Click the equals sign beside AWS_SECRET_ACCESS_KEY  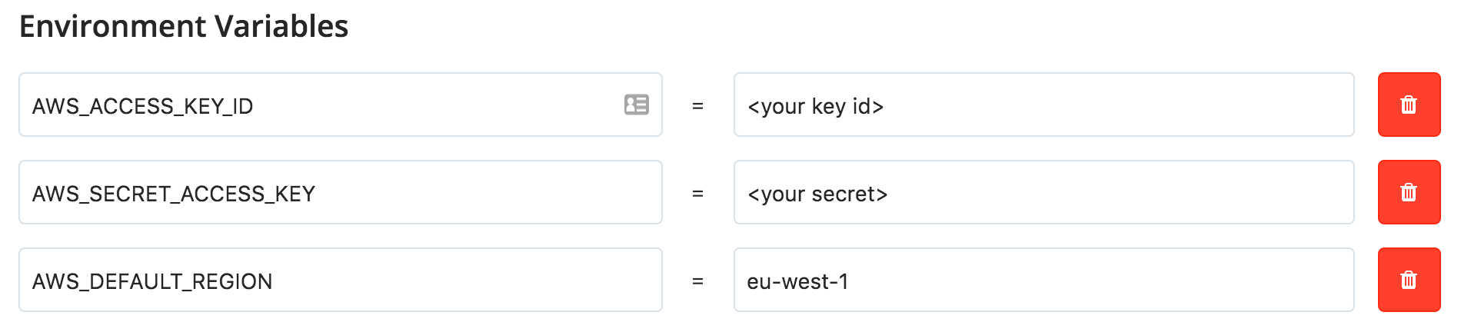coord(697,194)
